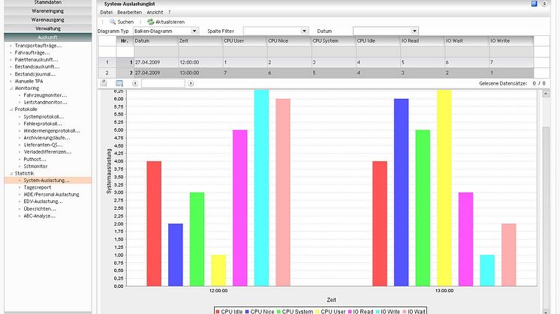Open Leitstandmonitor... entry
The image size is (560, 314).
pyautogui.click(x=45, y=102)
